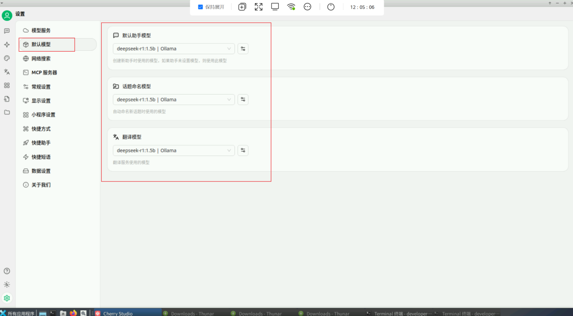
Task: Open the 话题命名模型 model dropdown
Action: pyautogui.click(x=174, y=99)
